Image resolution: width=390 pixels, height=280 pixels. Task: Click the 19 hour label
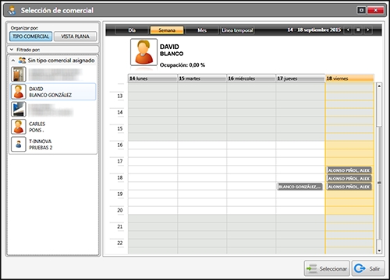pos(120,194)
